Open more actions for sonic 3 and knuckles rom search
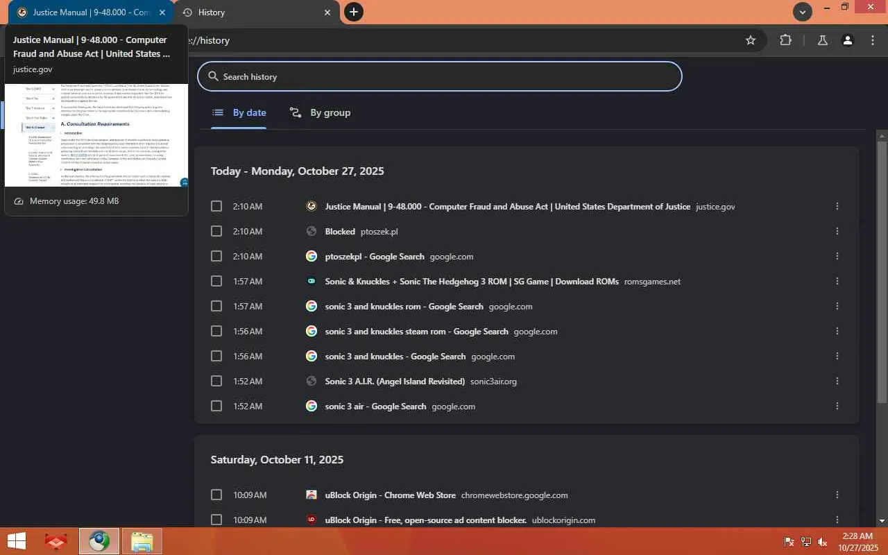Image resolution: width=888 pixels, height=555 pixels. [837, 306]
